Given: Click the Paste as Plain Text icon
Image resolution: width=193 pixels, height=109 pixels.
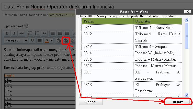Looking at the screenshot, I should [x=59, y=40].
